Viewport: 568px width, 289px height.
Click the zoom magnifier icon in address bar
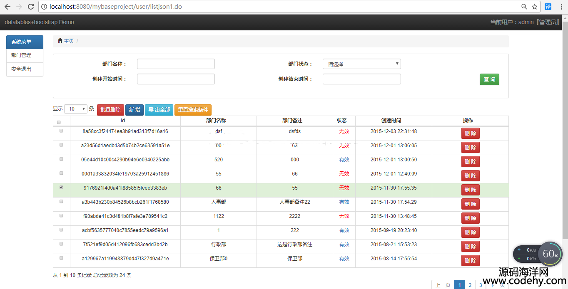(524, 7)
